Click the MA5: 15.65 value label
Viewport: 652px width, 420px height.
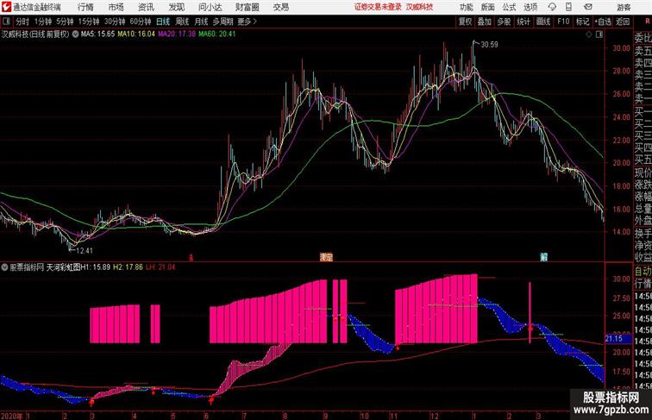coord(97,34)
